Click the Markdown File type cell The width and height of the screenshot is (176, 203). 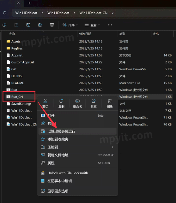(130, 83)
